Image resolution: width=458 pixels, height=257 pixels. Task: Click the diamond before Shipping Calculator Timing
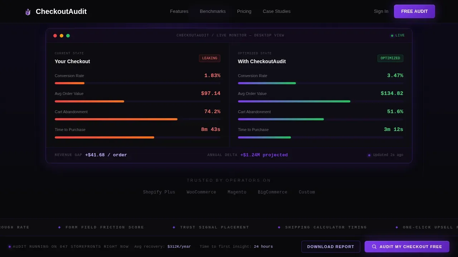tap(279, 227)
